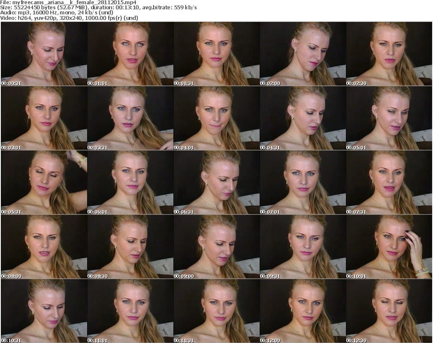Select the frame at 00:07:01
This screenshot has width=433, height=343.
click(303, 183)
